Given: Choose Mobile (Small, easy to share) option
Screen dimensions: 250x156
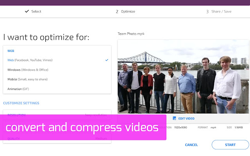Looking at the screenshot, I should (57, 79).
